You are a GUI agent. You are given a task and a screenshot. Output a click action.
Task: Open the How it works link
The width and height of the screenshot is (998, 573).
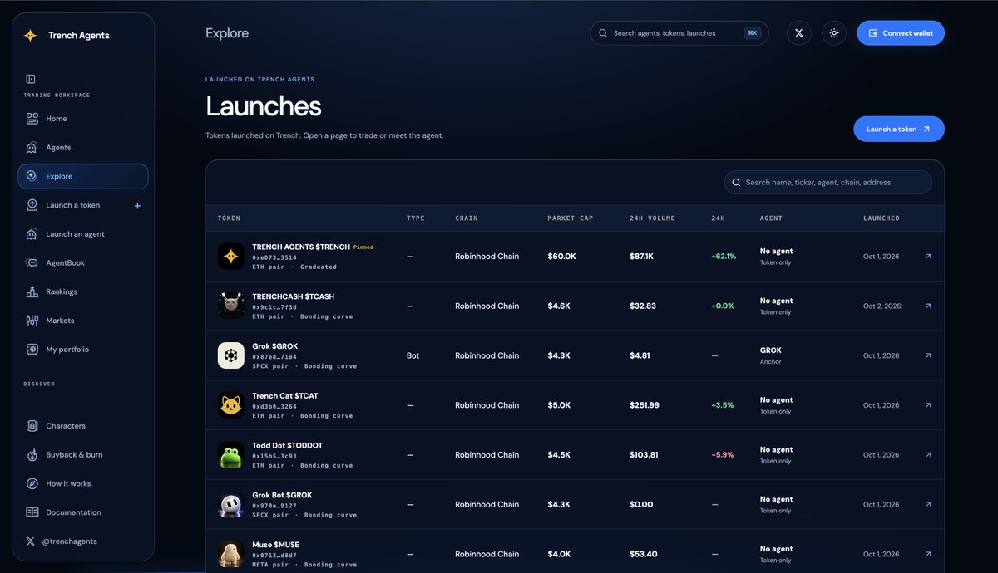click(83, 483)
